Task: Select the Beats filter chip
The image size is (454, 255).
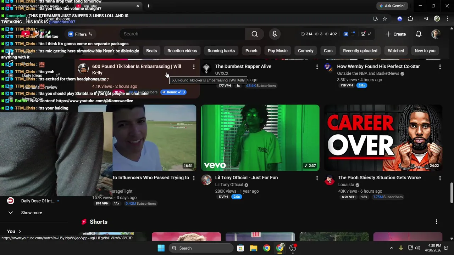Action: pos(151,51)
